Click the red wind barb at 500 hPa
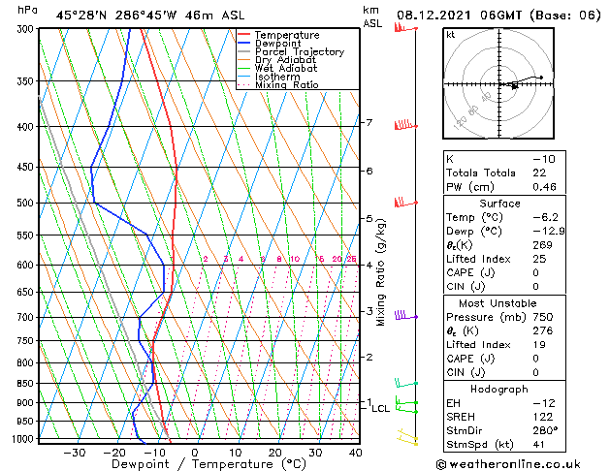 pyautogui.click(x=405, y=203)
